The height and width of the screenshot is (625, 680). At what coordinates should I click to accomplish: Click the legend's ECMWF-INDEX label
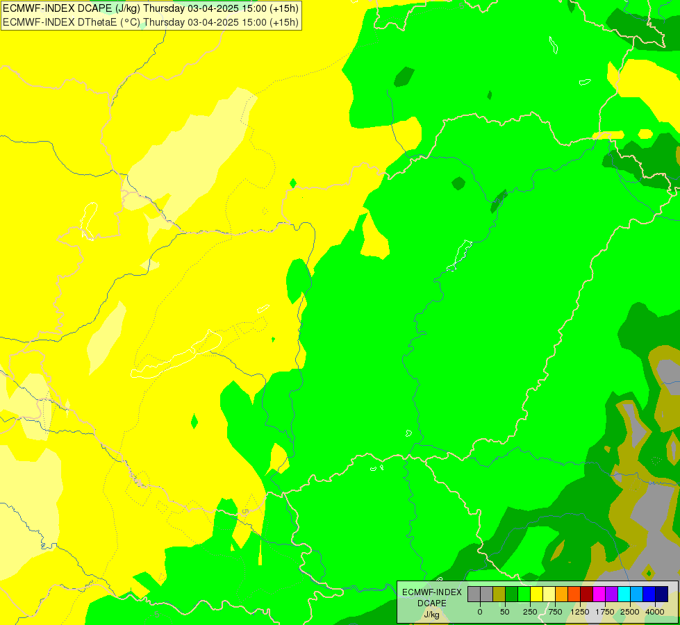point(432,592)
